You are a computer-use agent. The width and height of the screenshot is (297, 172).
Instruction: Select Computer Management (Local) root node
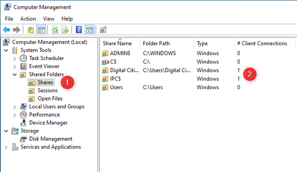[49, 42]
